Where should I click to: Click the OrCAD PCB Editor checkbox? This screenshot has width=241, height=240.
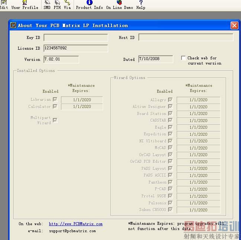click(x=170, y=161)
